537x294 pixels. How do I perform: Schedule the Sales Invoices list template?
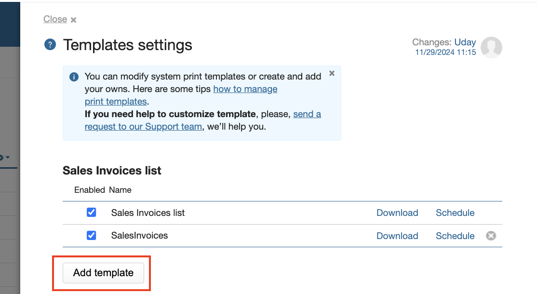455,213
